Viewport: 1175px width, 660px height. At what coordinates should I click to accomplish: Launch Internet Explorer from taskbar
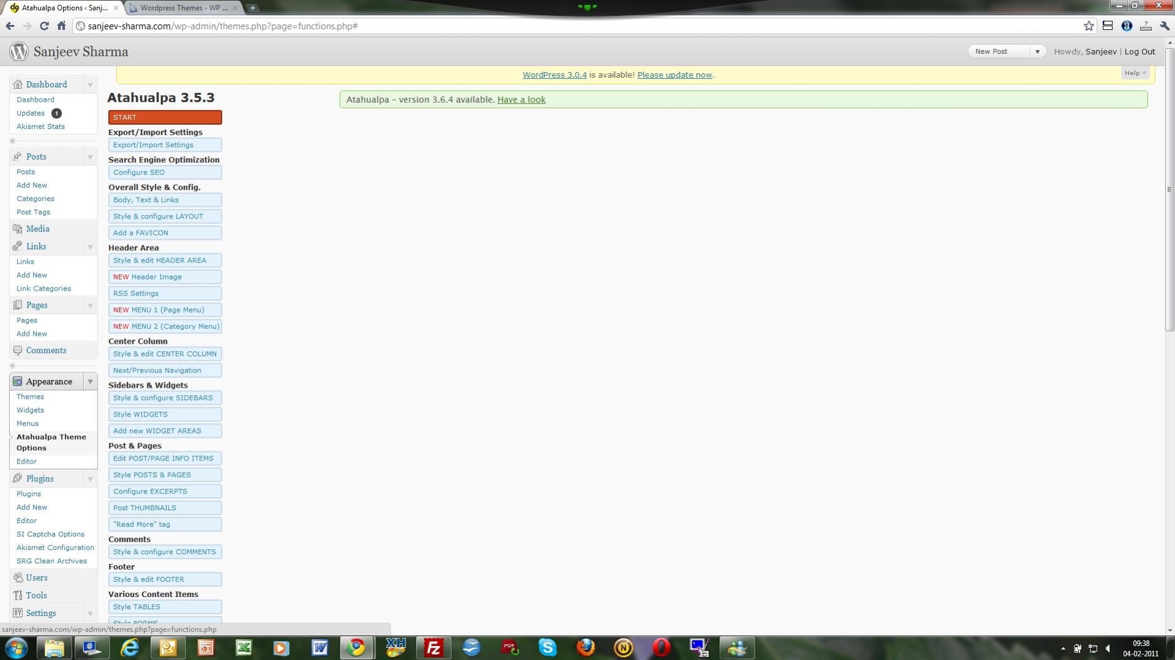point(130,647)
